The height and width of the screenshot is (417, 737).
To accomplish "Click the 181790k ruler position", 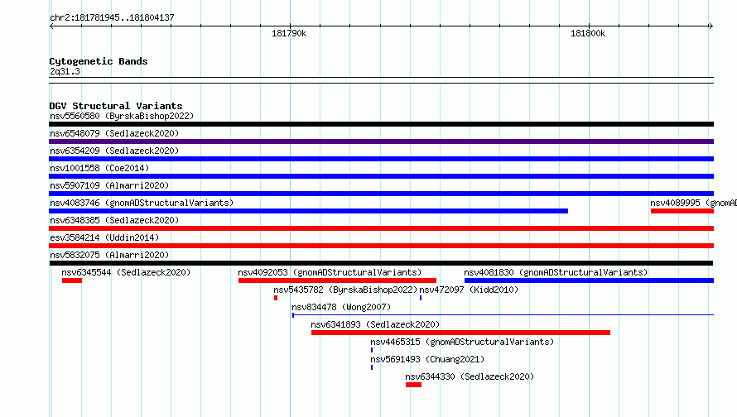I will tap(289, 33).
